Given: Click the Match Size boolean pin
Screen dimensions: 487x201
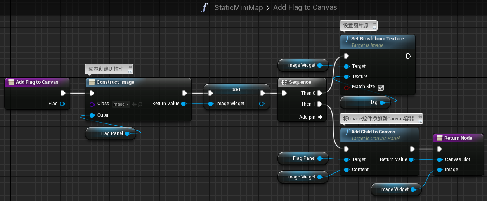Looking at the screenshot, I should [x=347, y=87].
